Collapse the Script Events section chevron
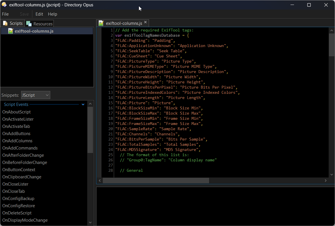The width and height of the screenshot is (335, 226). pos(83,104)
